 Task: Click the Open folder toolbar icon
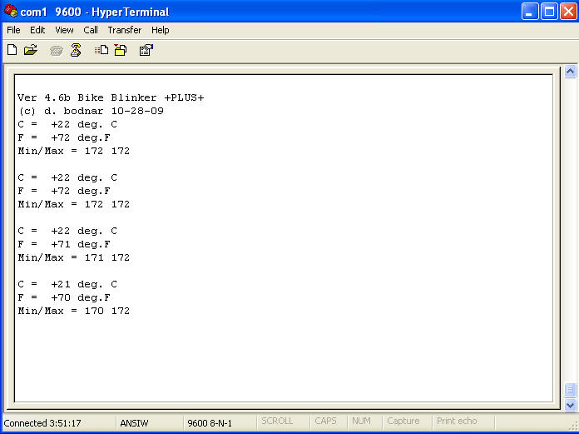pos(31,50)
